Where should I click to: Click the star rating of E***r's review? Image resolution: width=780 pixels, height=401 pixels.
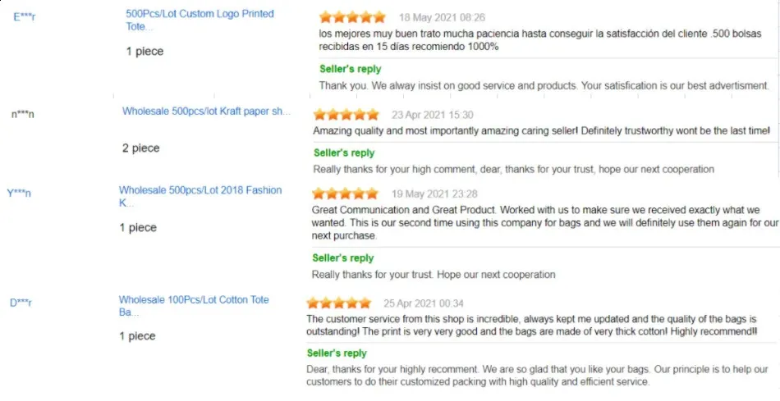pyautogui.click(x=352, y=17)
